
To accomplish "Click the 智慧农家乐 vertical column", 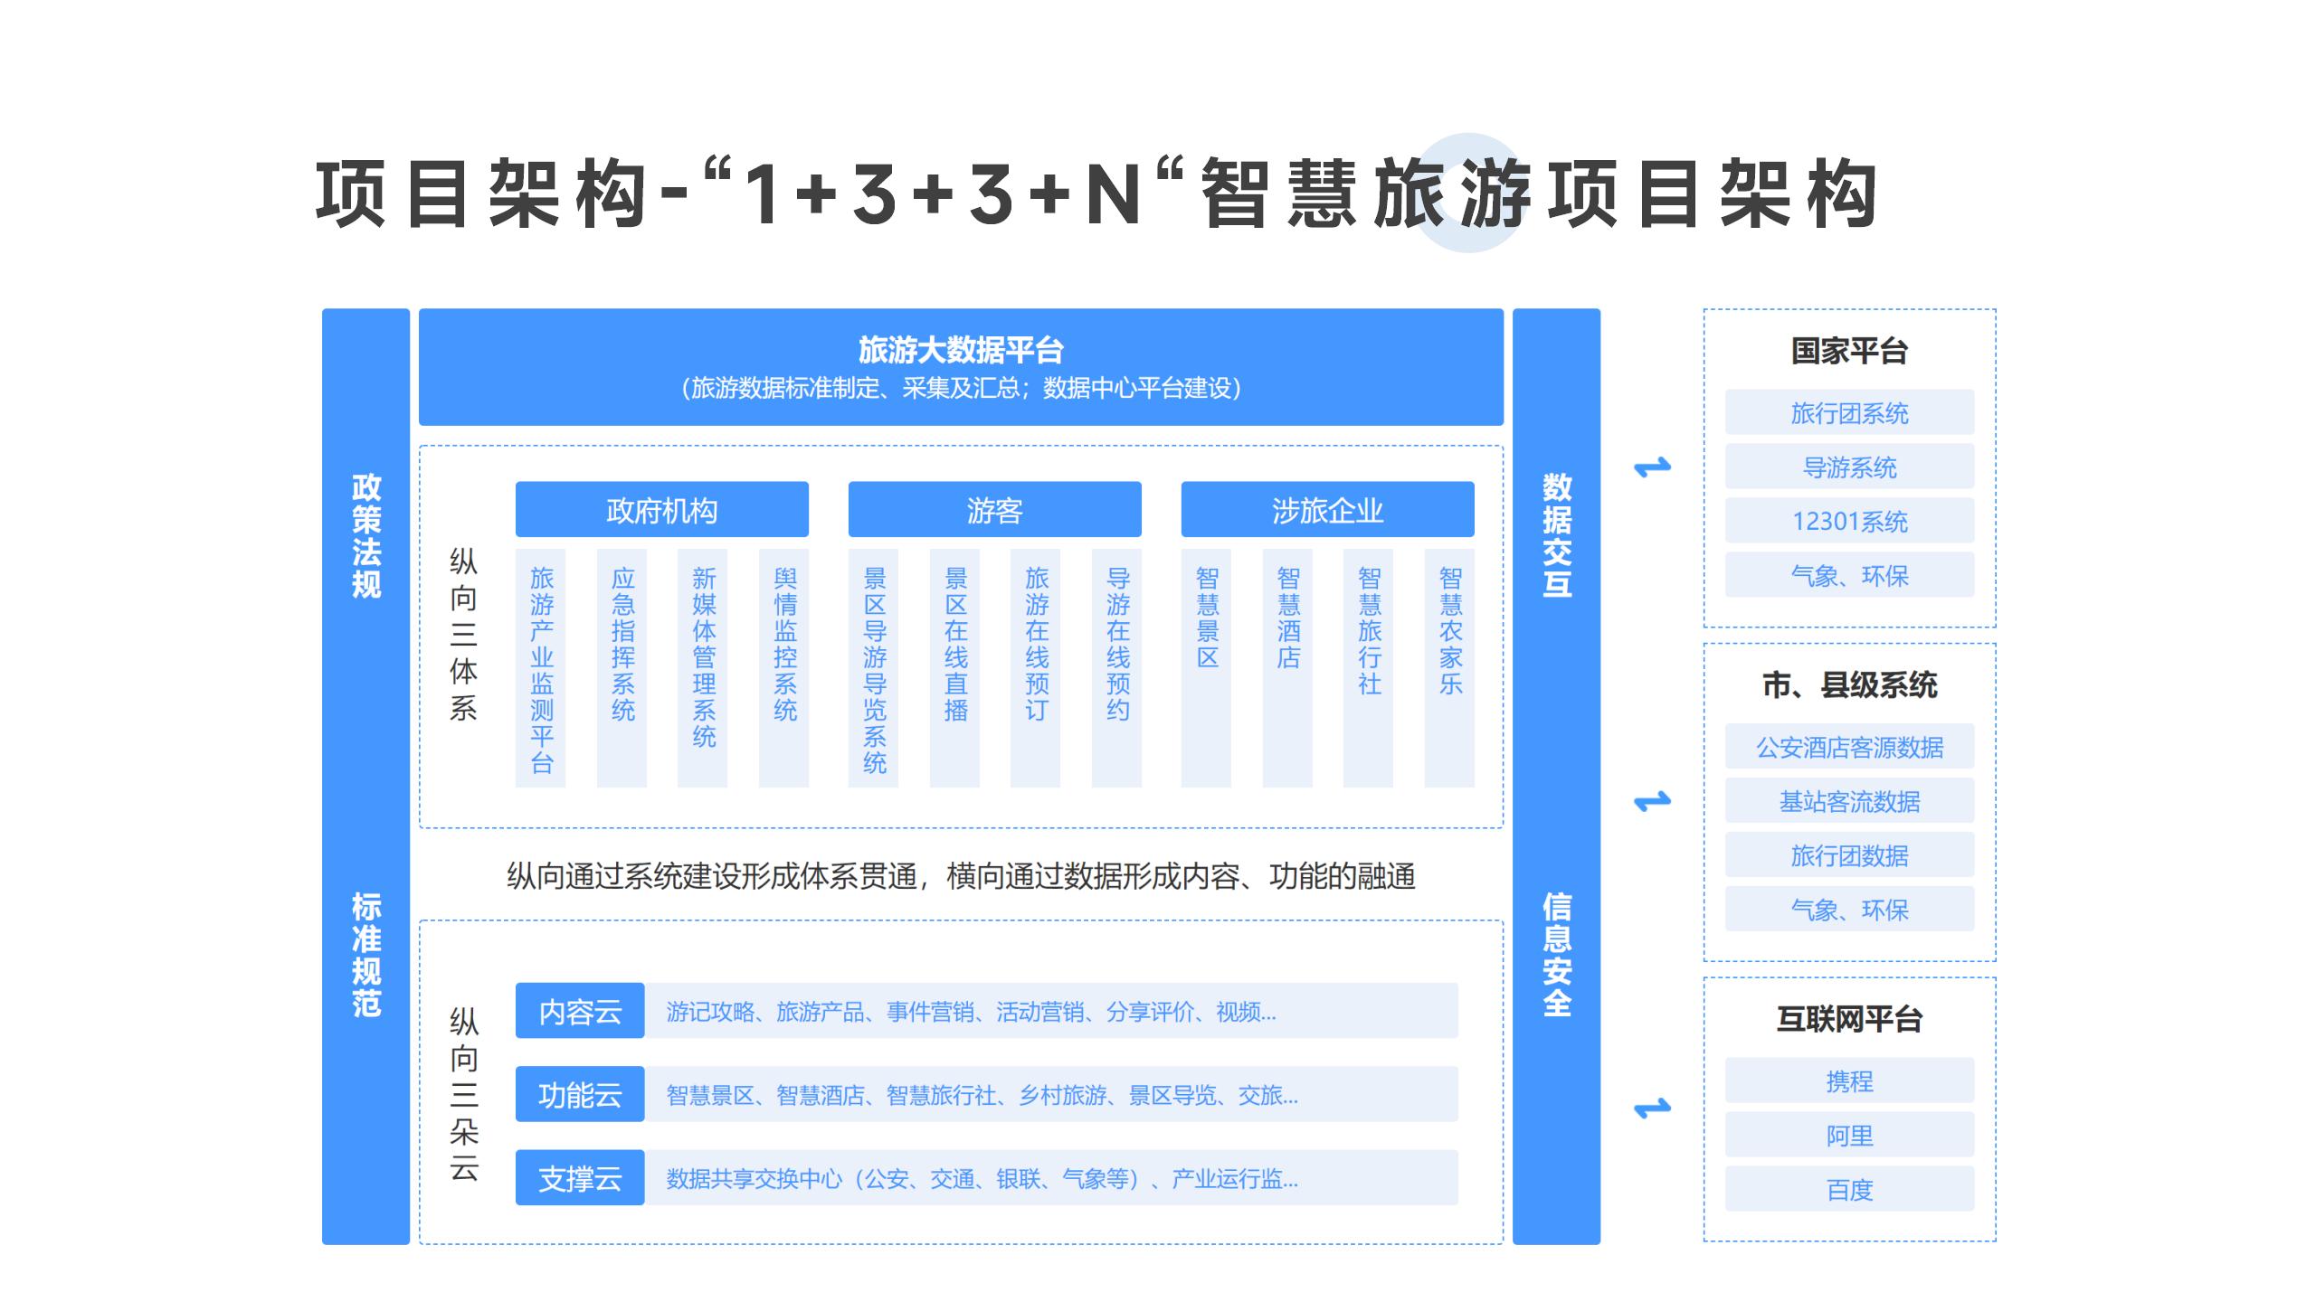I will pyautogui.click(x=1449, y=668).
